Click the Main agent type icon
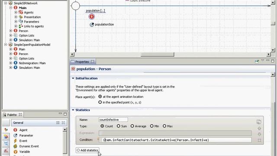The height and width of the screenshot is (156, 277). [x=16, y=8]
